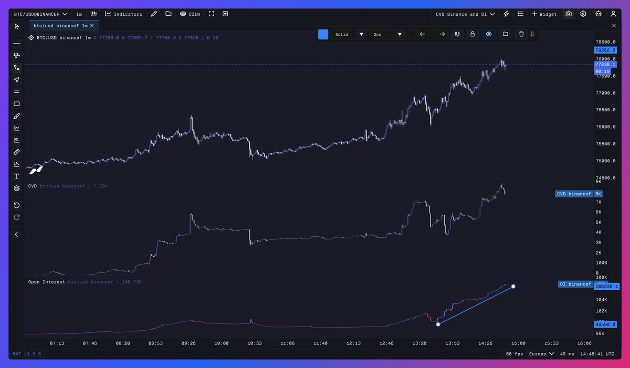Add a new Widget
The height and width of the screenshot is (368, 630).
[x=544, y=14]
